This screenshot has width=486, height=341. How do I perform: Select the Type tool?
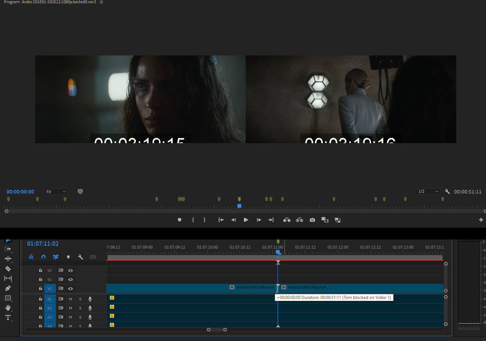coord(8,317)
